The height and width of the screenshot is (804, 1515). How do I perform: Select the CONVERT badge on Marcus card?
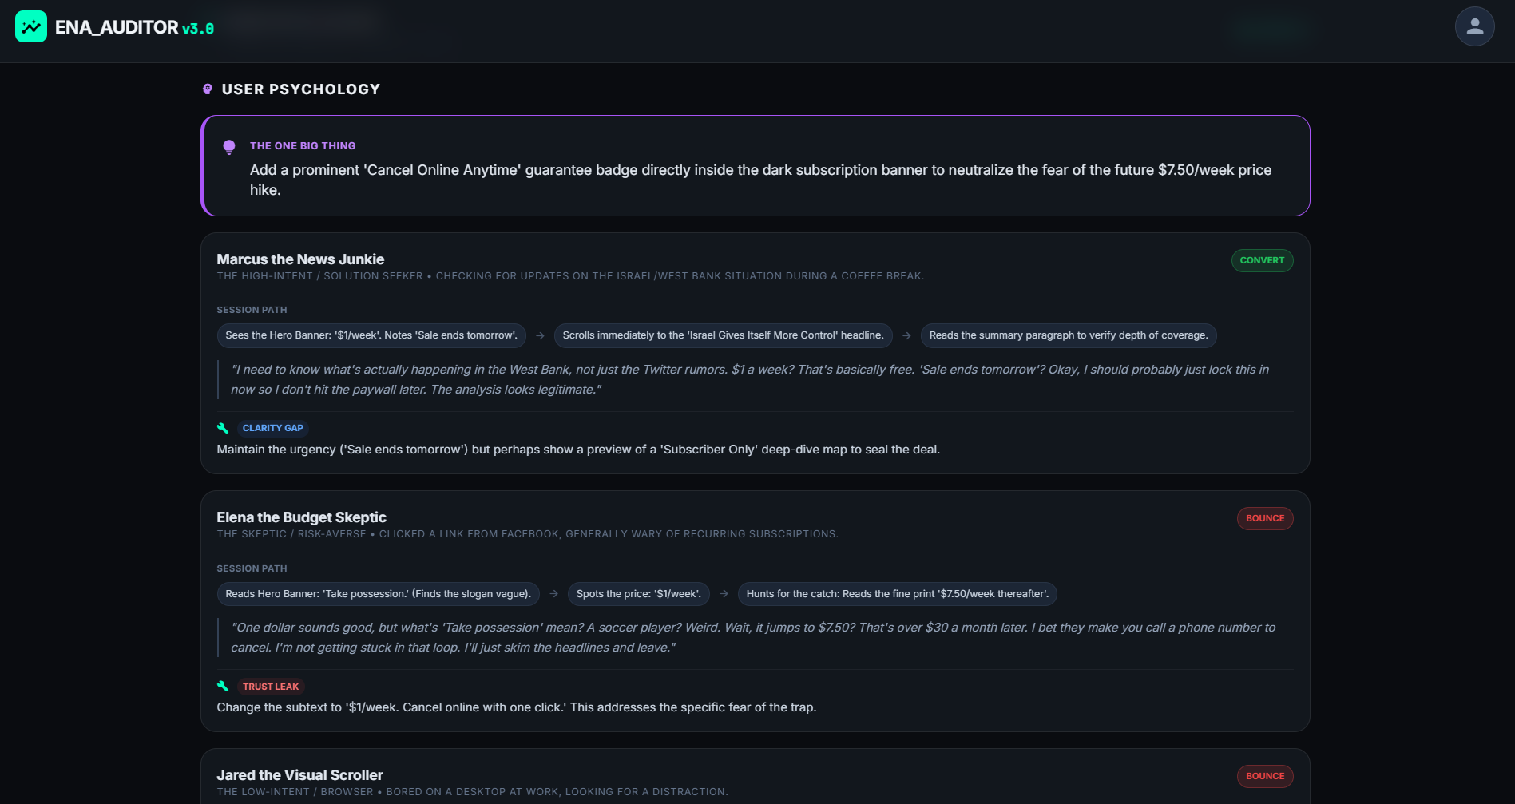click(1262, 260)
